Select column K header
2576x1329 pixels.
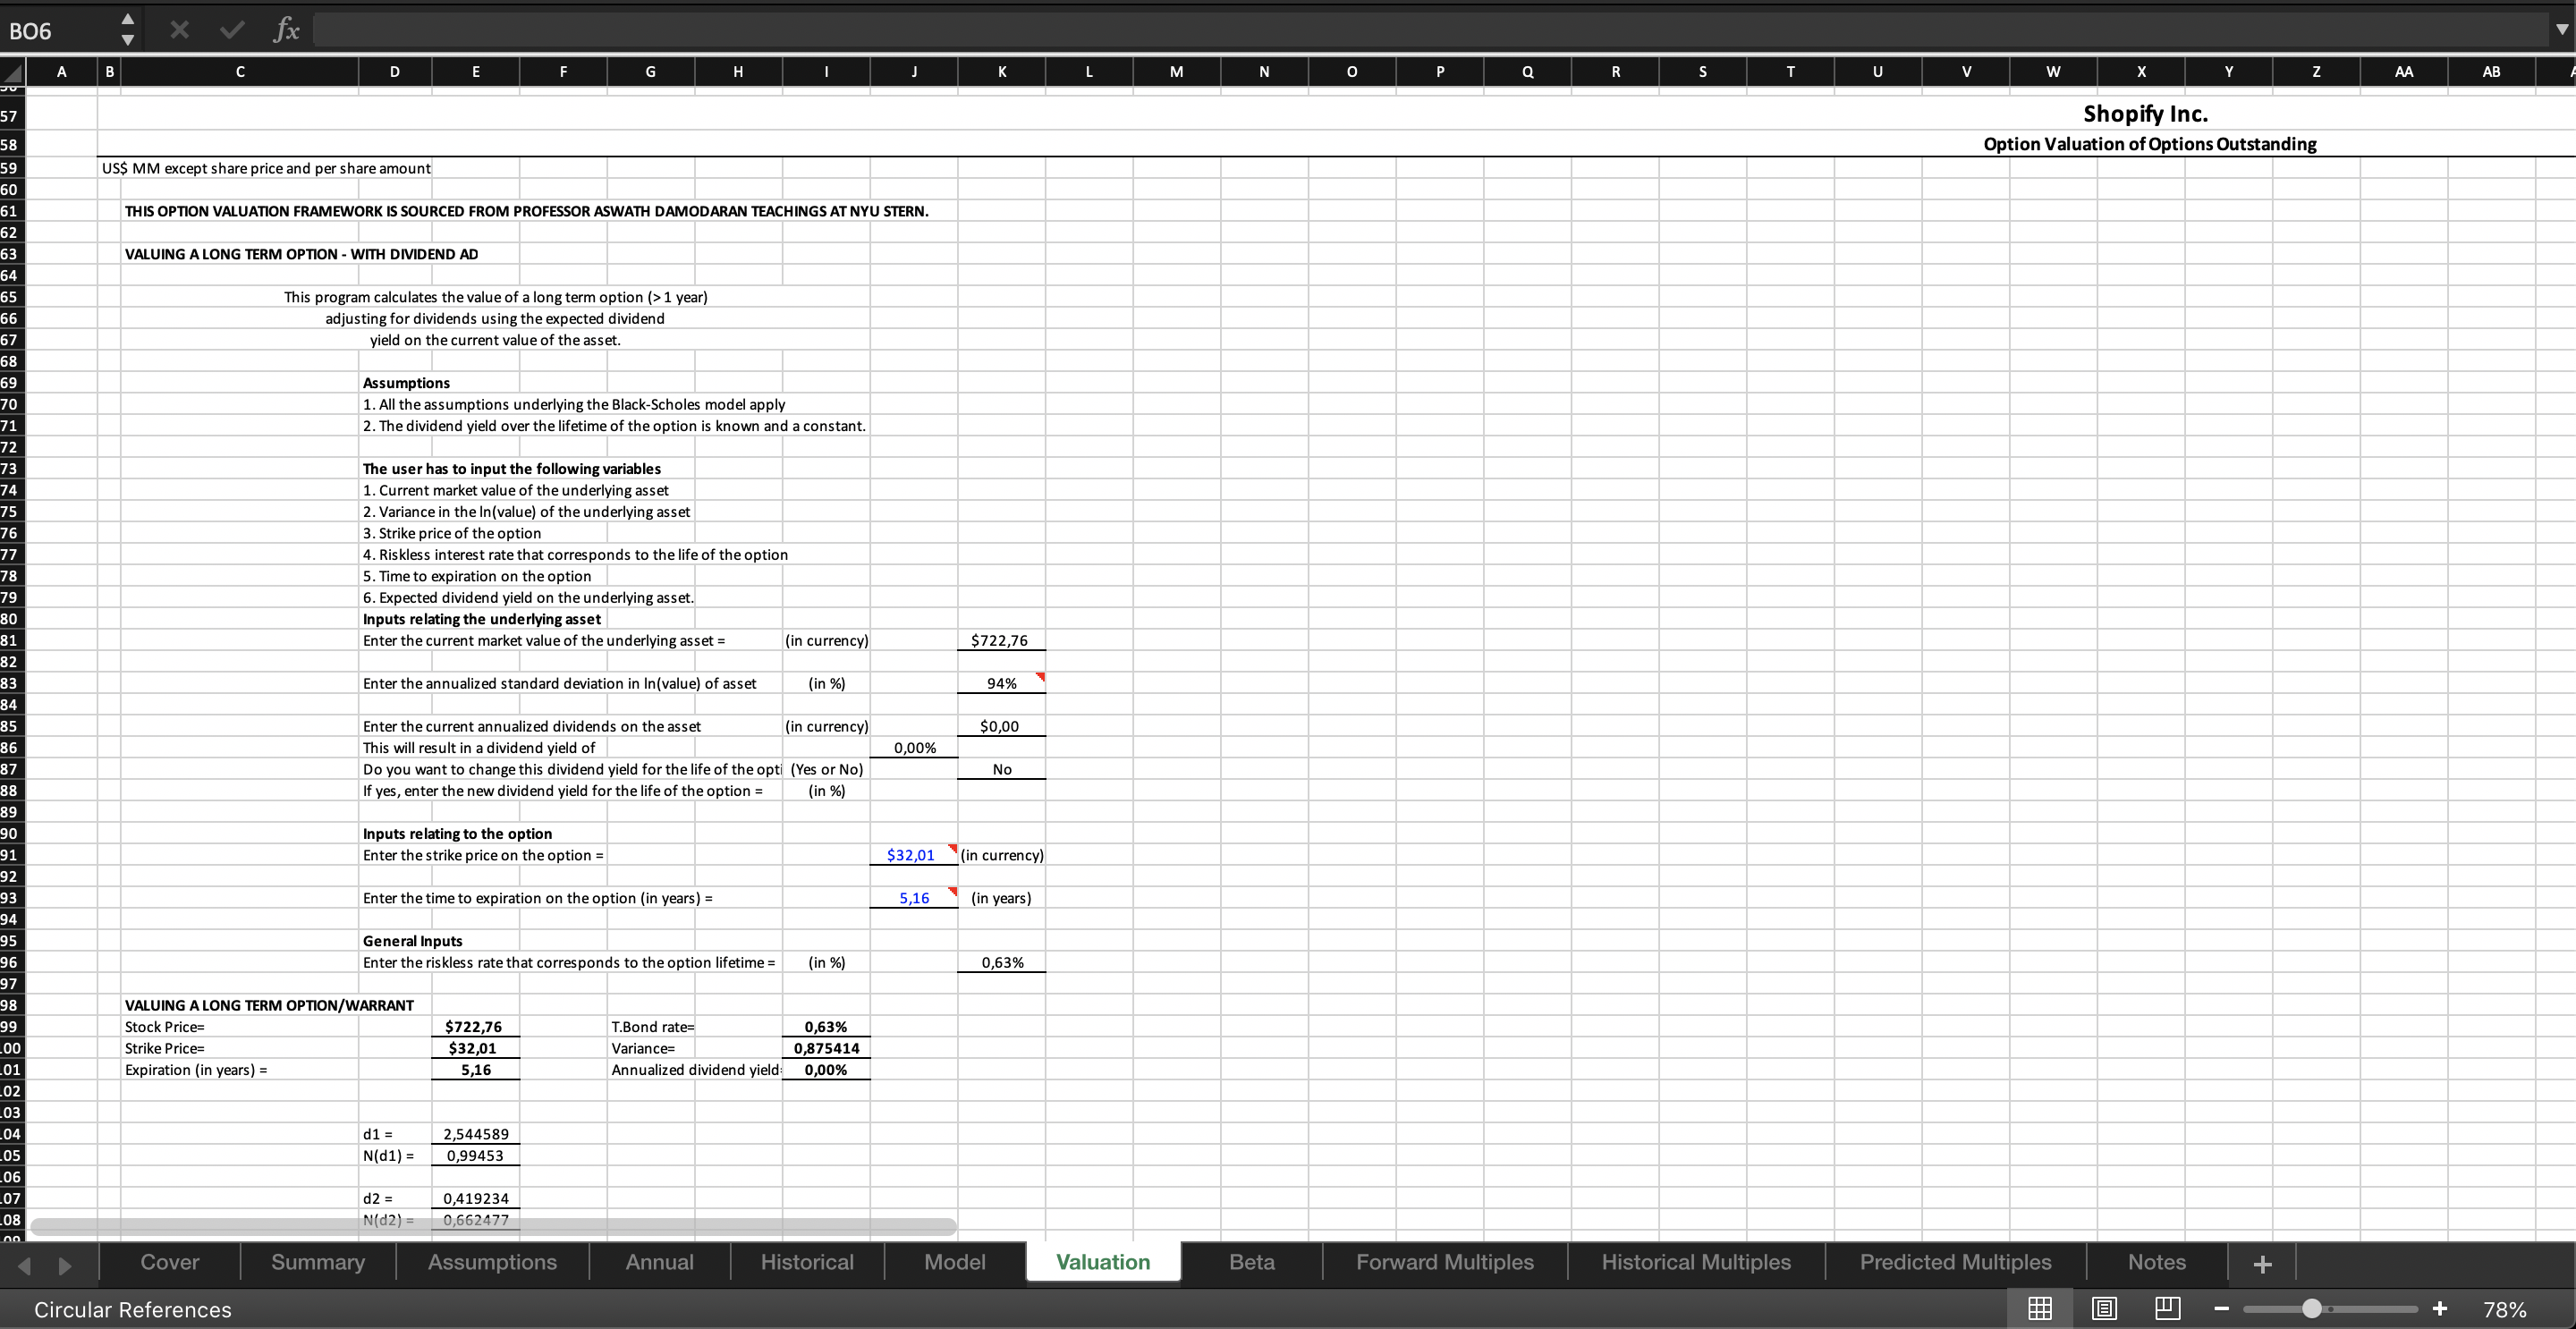[x=1002, y=71]
